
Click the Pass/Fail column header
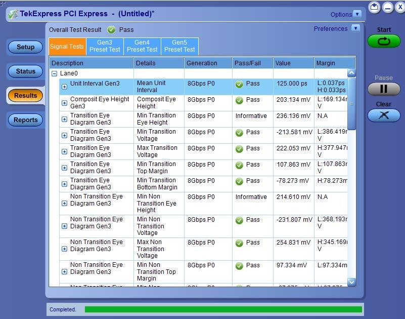(253, 63)
